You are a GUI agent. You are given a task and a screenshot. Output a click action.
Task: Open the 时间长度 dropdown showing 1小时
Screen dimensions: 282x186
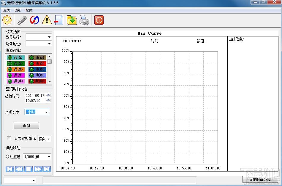(37, 112)
